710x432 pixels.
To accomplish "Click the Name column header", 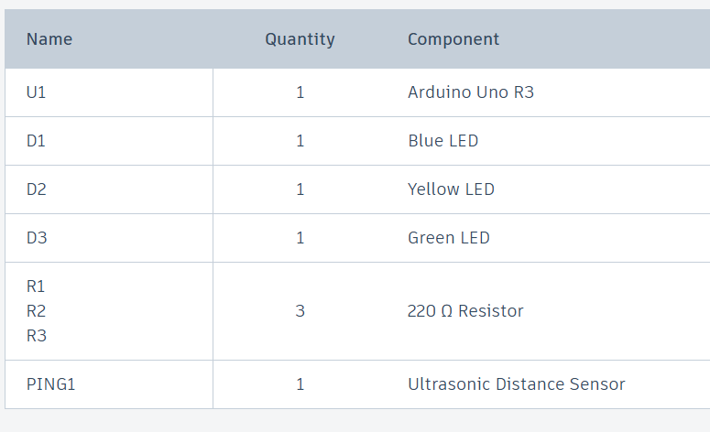I will coord(49,39).
